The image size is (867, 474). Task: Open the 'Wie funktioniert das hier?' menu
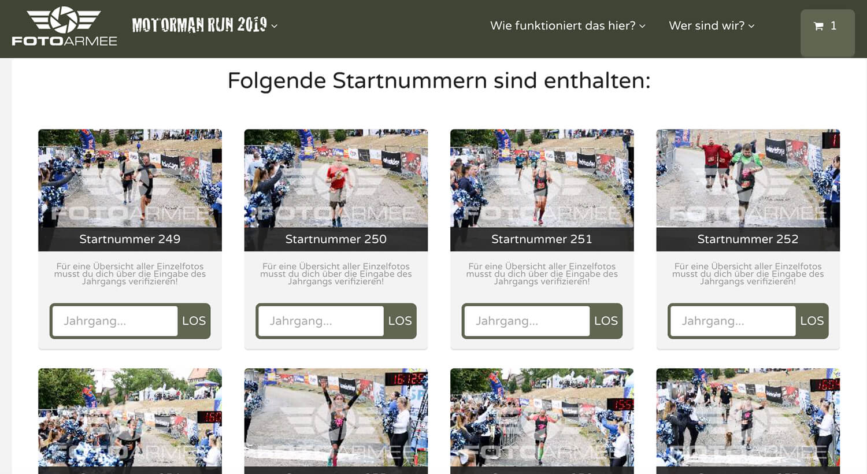[568, 25]
